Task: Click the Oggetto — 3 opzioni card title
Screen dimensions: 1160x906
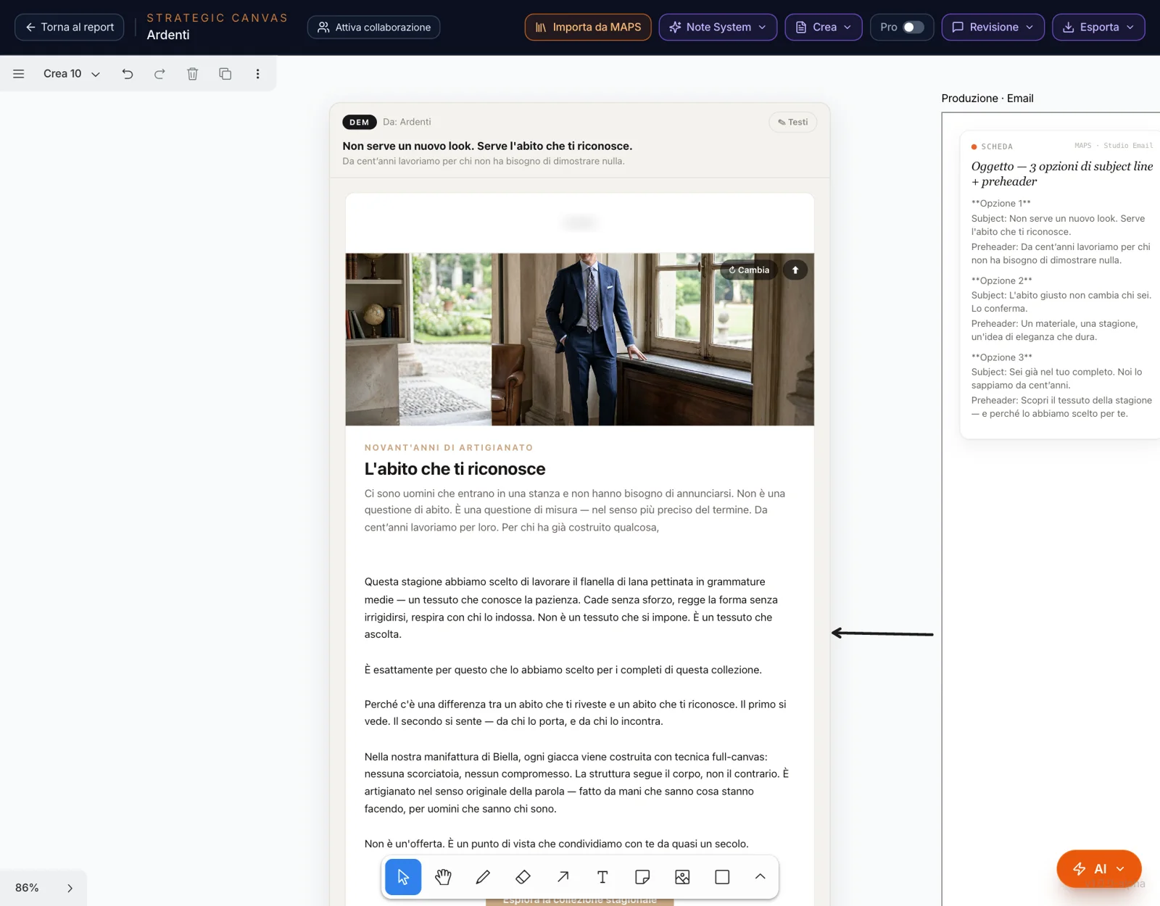Action: [1061, 173]
